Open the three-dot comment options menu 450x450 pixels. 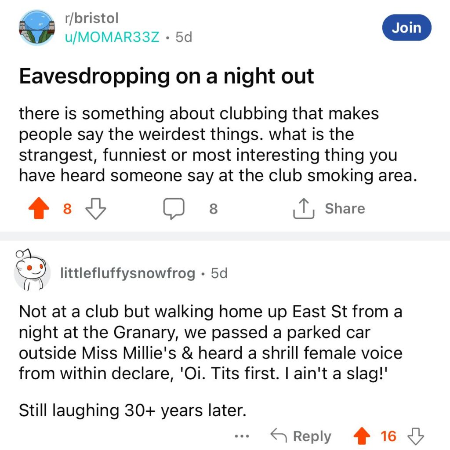coord(242,436)
